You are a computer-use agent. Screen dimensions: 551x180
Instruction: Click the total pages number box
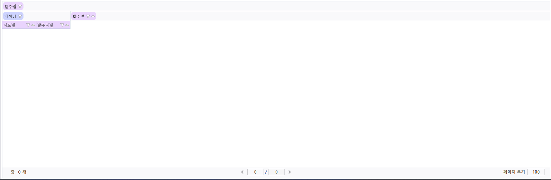(x=276, y=172)
